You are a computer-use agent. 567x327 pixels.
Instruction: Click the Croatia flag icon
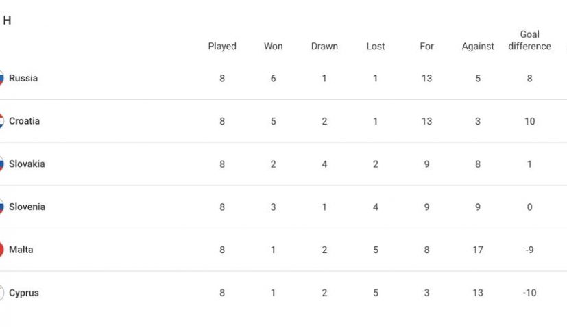point(1,122)
